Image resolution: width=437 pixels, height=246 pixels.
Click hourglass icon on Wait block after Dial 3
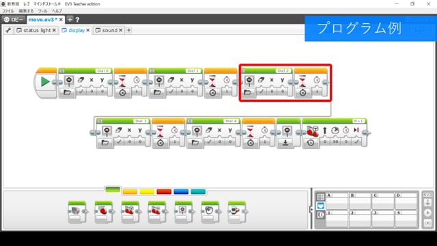[x=160, y=131]
